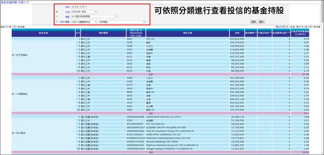Click the amount 411,240,000
Image resolution: width=324 pixels, height=155 pixels.
237,78
